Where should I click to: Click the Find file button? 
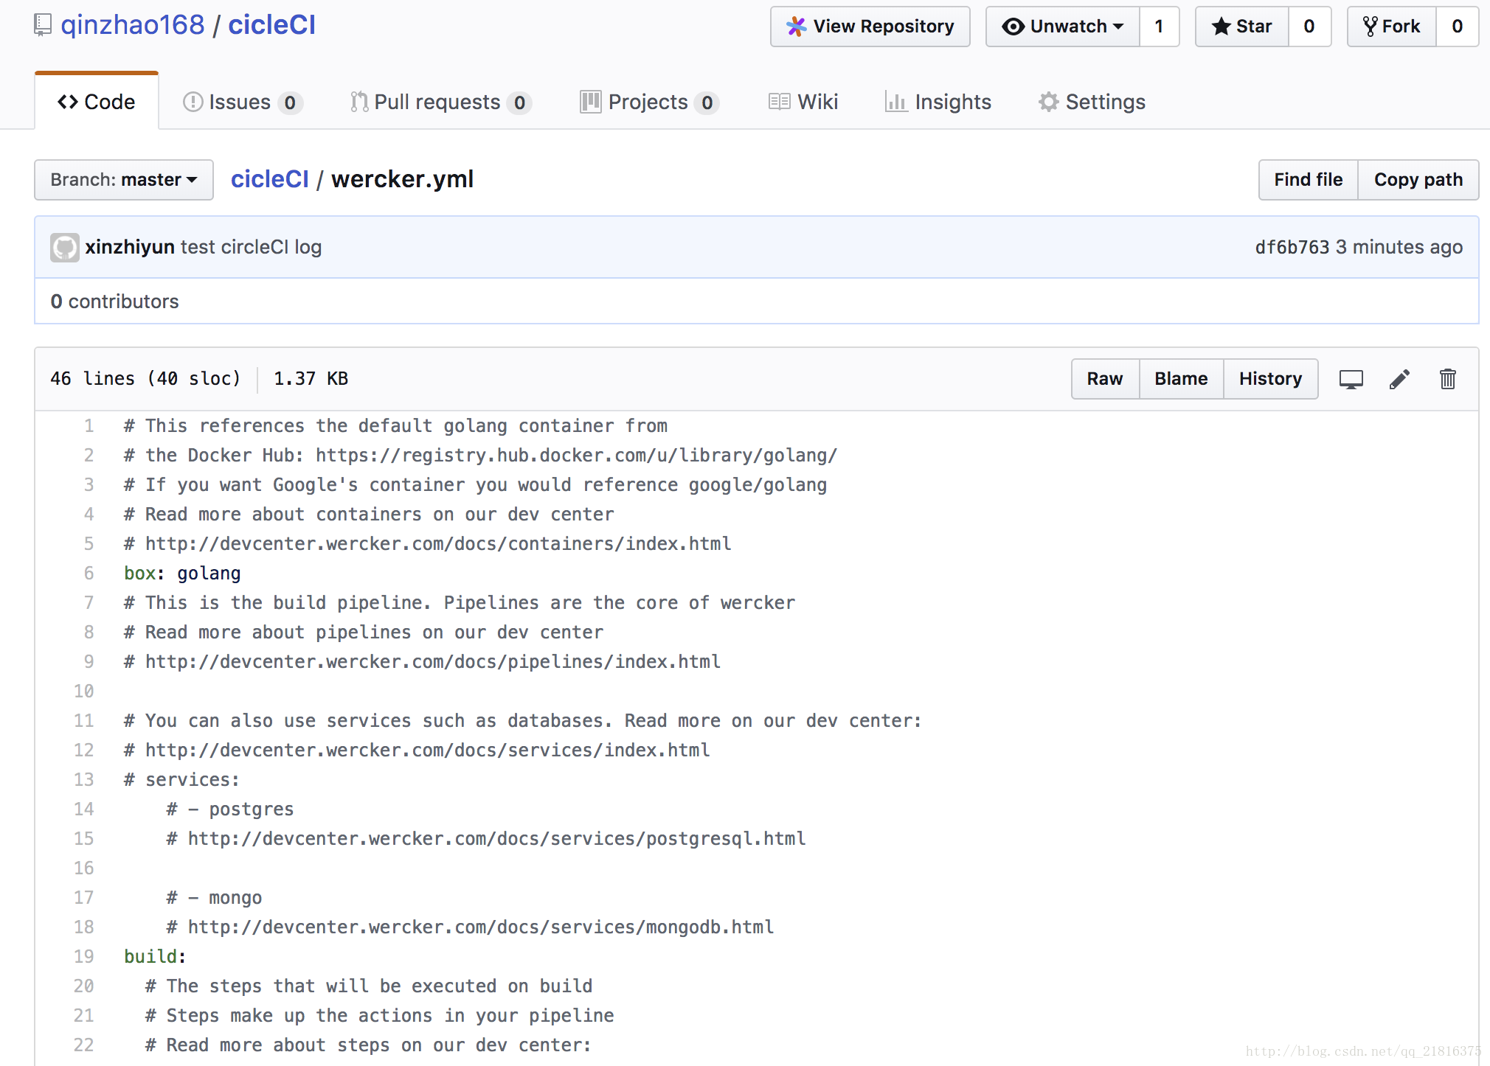point(1309,180)
